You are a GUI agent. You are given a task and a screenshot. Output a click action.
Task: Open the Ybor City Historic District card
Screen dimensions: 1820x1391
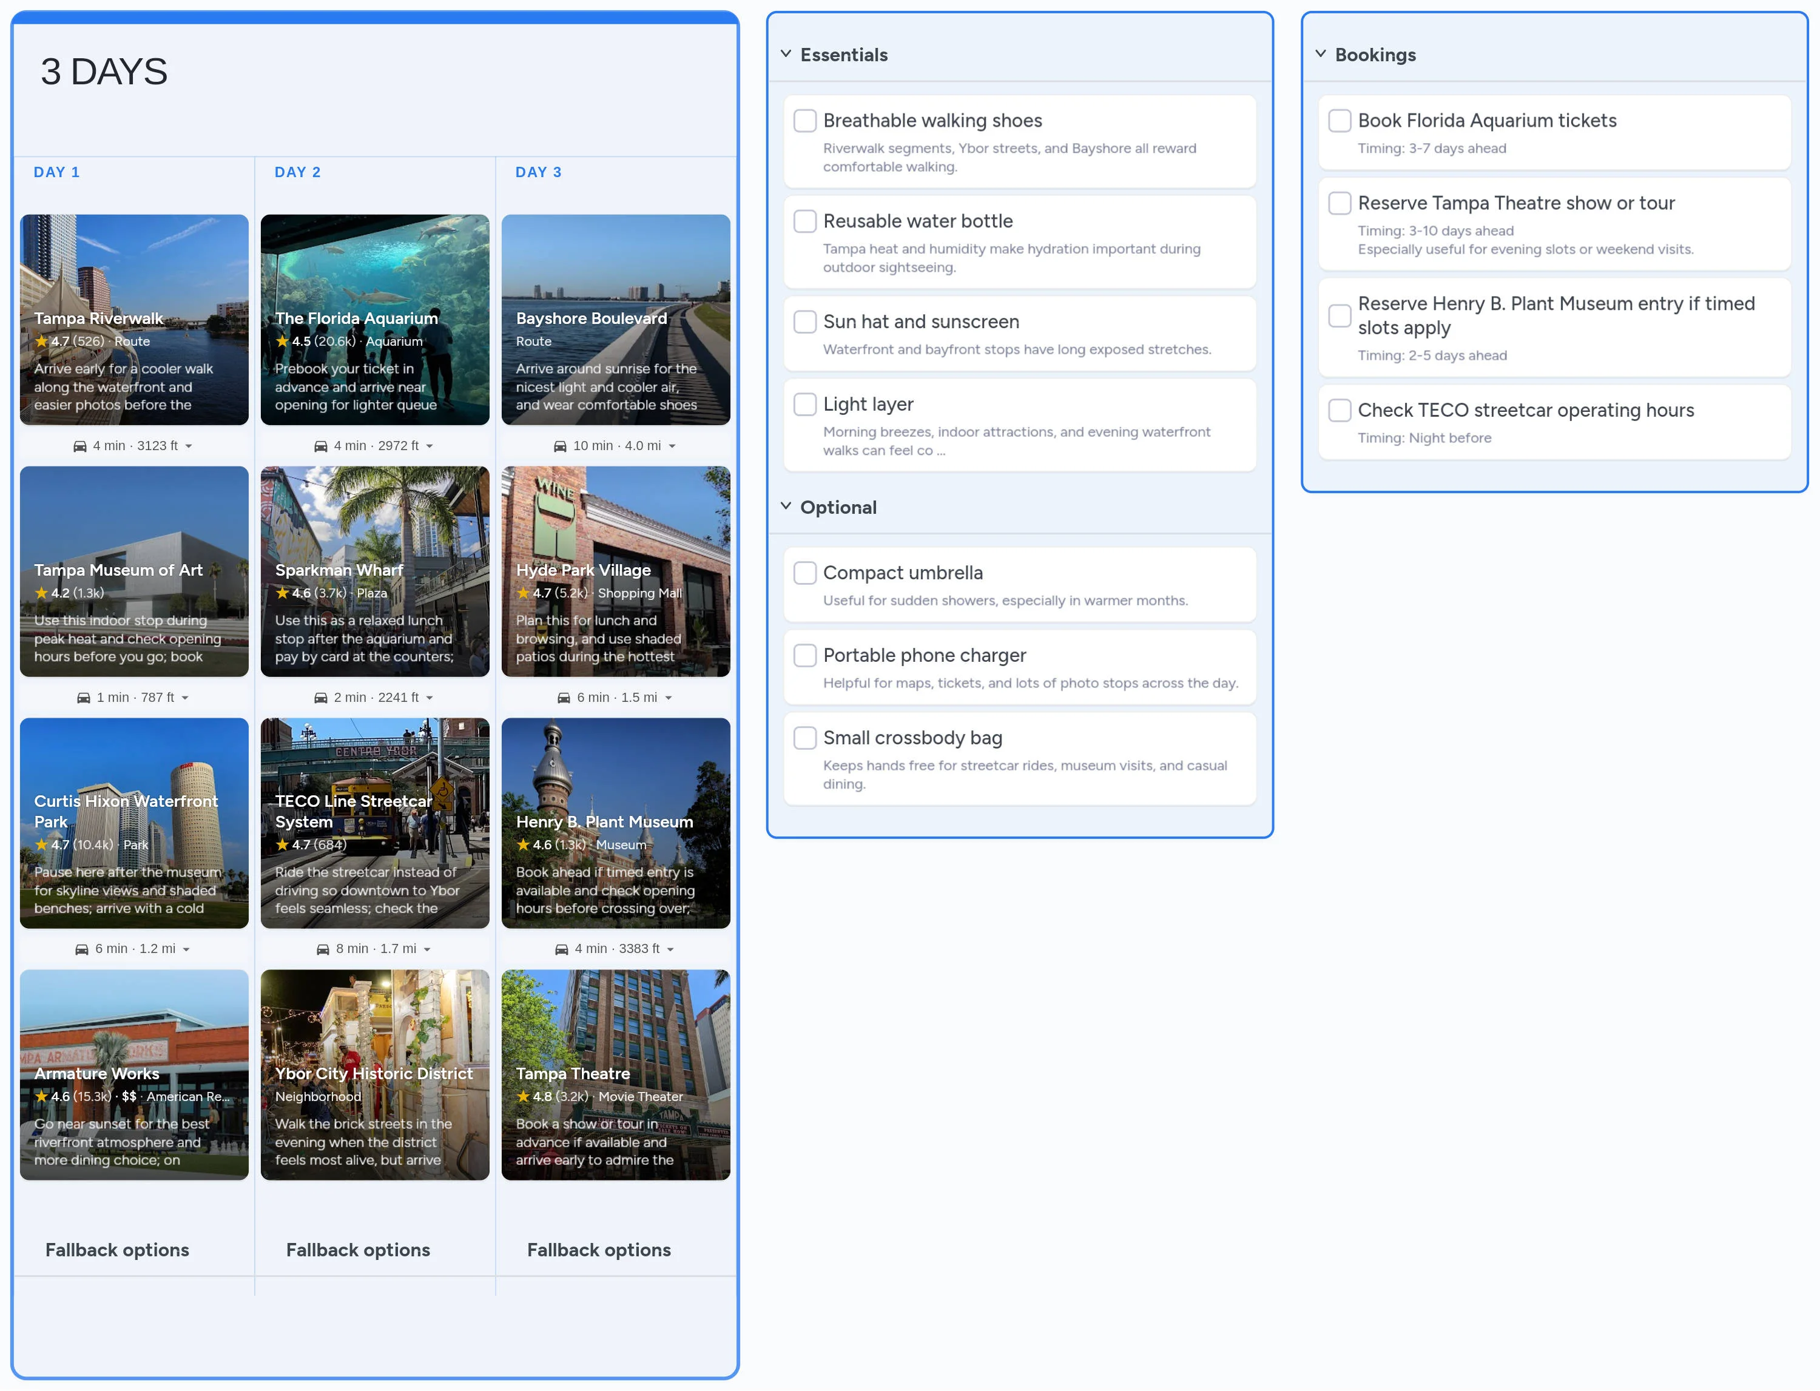(374, 1075)
